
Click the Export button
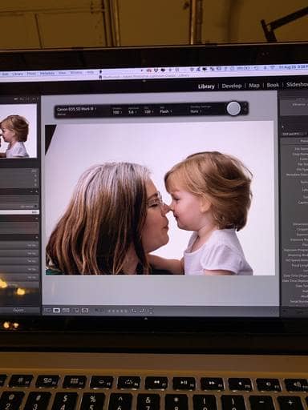pyautogui.click(x=19, y=310)
